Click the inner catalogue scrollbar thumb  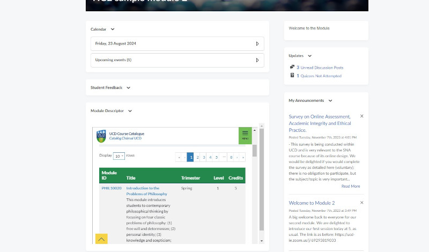[x=255, y=151]
